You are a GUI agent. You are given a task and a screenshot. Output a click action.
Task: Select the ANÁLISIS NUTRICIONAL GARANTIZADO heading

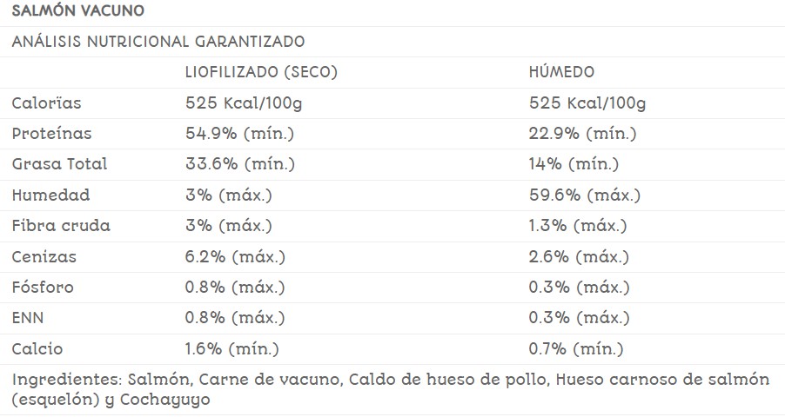click(x=158, y=42)
